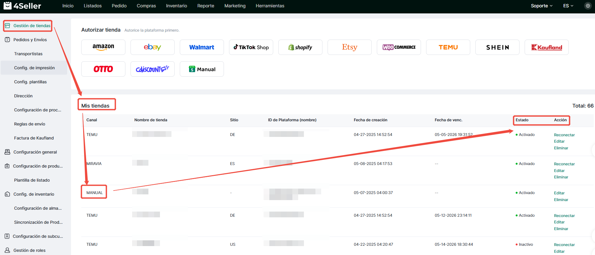Expand Pedidos y Envíos sidebar section
The image size is (595, 255).
pos(30,40)
